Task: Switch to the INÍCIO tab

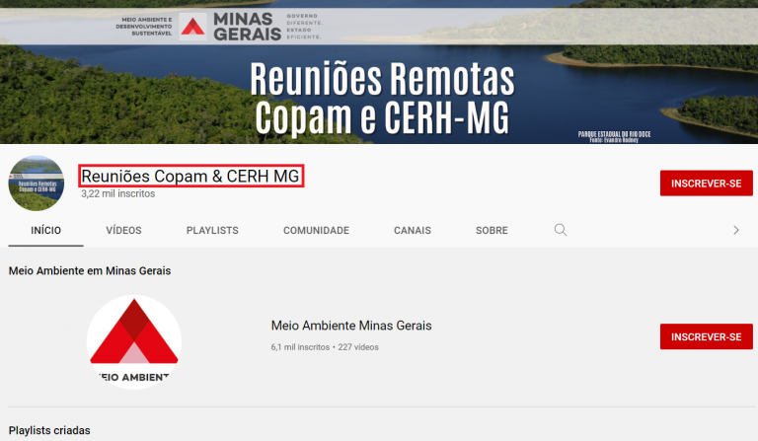Action: (x=45, y=230)
